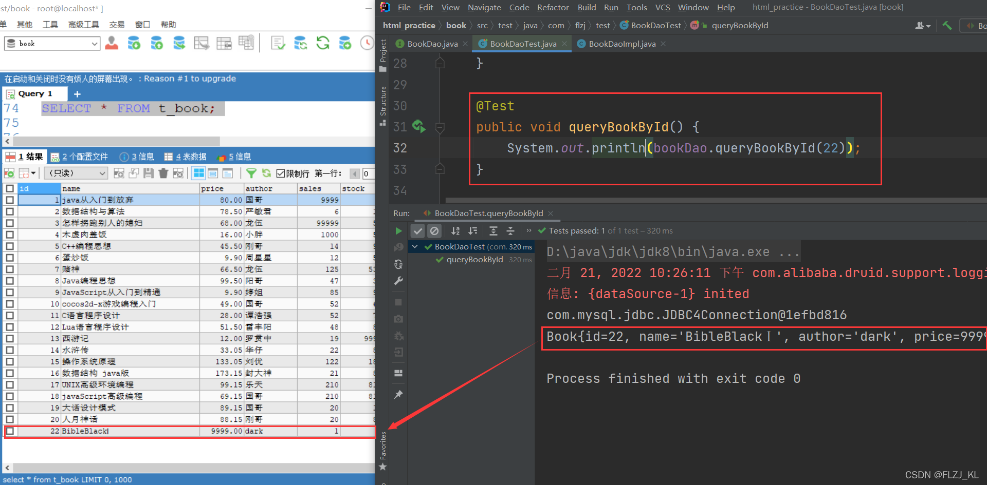The image size is (987, 485).
Task: Sort results by the price column header
Action: coord(222,188)
